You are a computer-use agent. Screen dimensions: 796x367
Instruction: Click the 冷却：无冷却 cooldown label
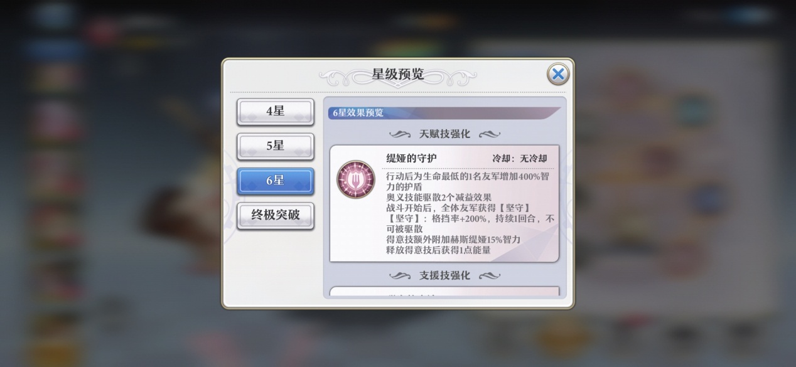click(520, 159)
